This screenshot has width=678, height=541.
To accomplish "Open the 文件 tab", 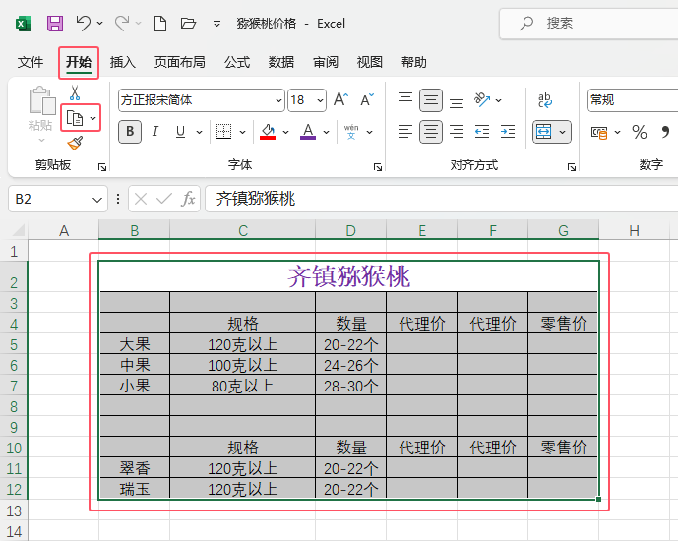I will click(31, 62).
